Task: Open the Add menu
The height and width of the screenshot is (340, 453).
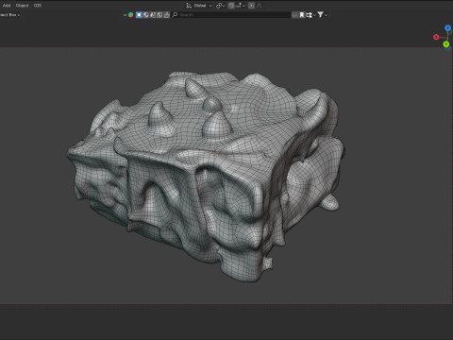Action: [x=7, y=6]
